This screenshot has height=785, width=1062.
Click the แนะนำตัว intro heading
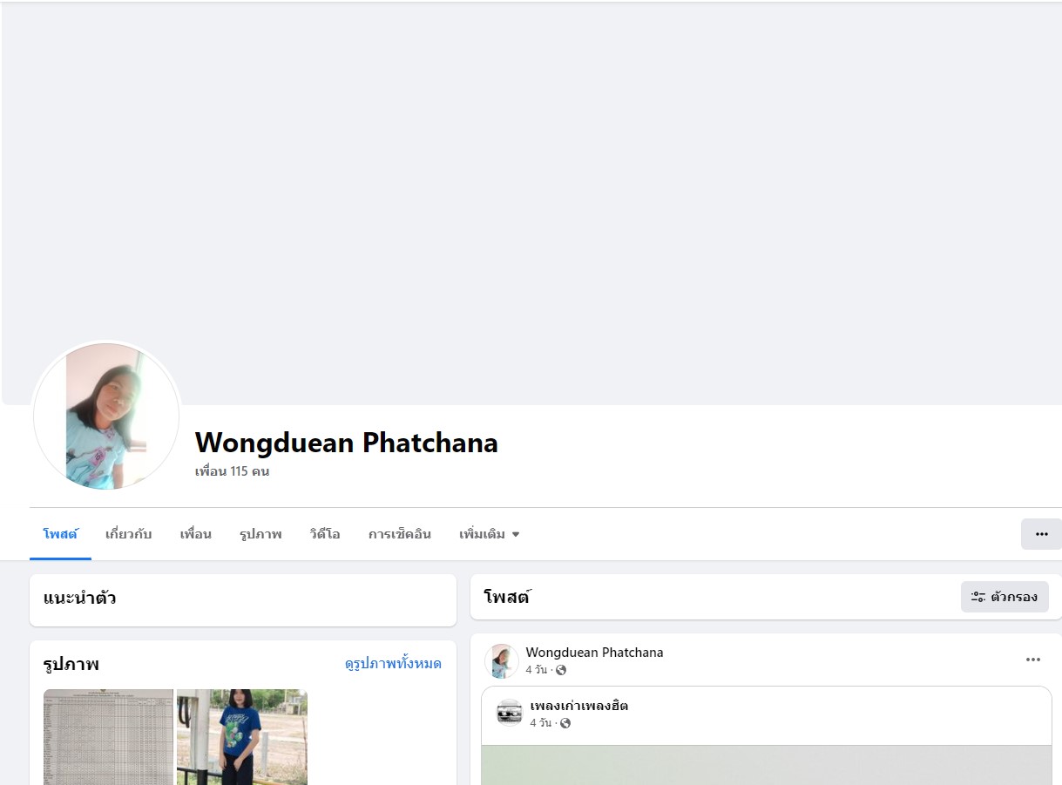point(80,598)
